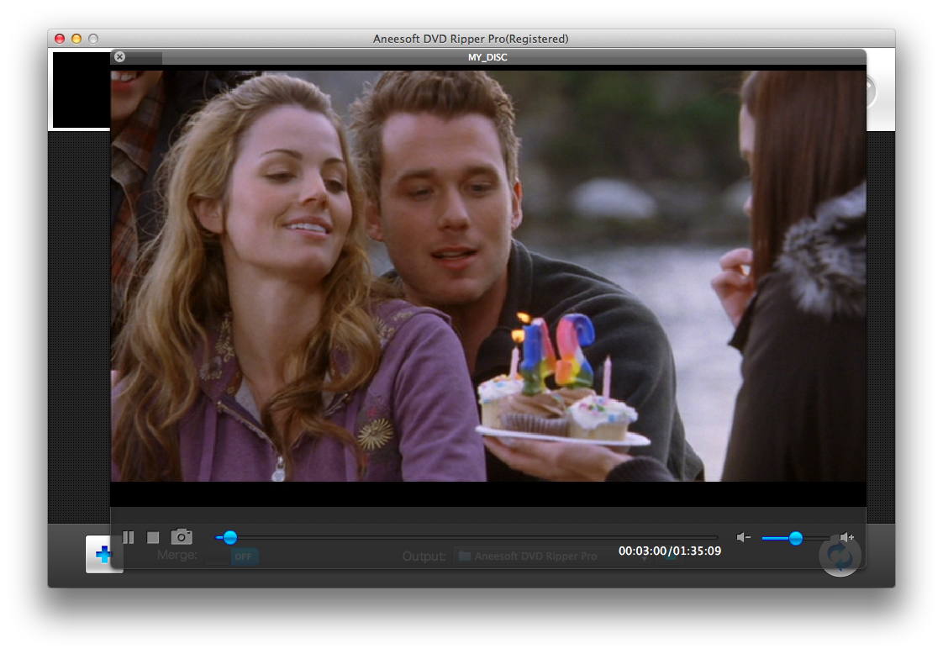This screenshot has width=943, height=654.
Task: Click the volume slider knob
Action: 795,538
